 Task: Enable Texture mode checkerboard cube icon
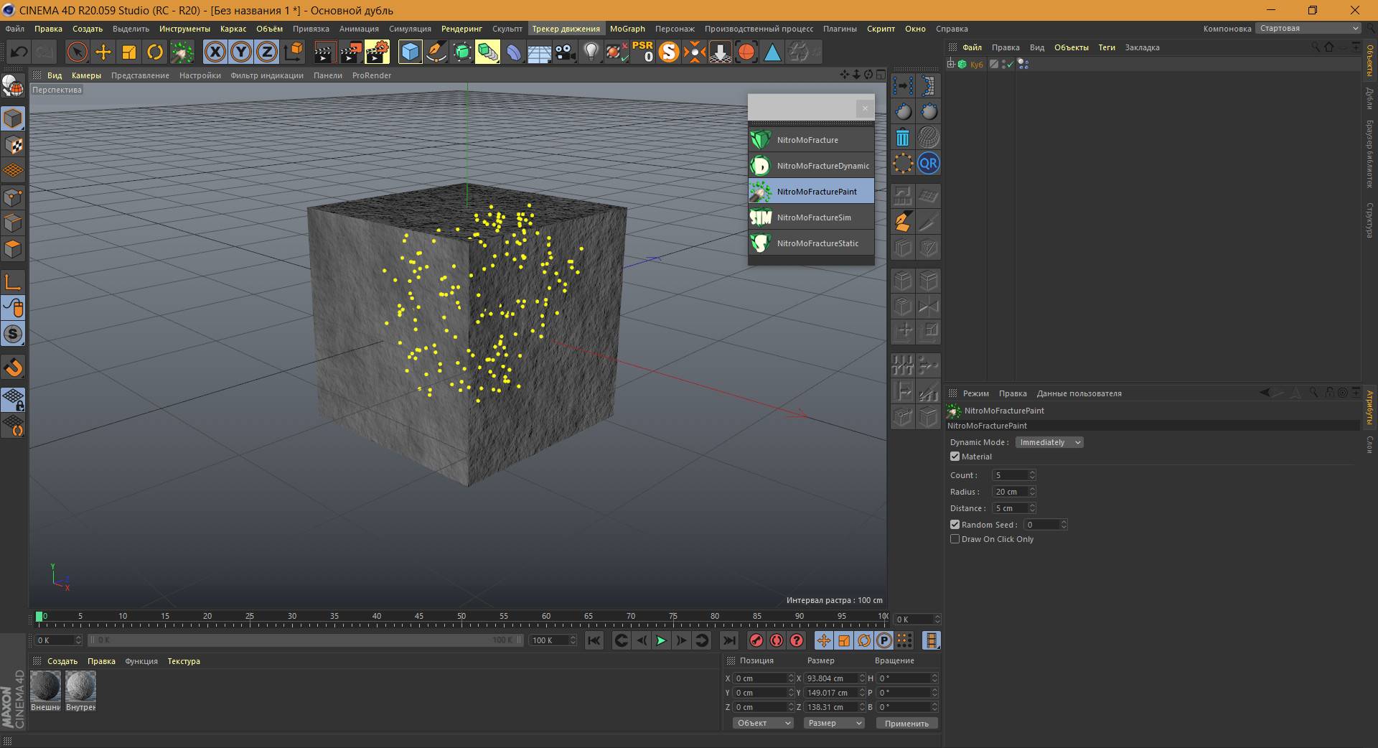pos(13,144)
